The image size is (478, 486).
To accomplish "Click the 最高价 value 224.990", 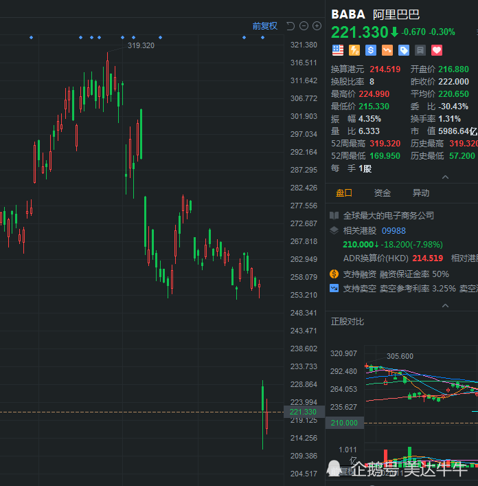I will [x=374, y=94].
